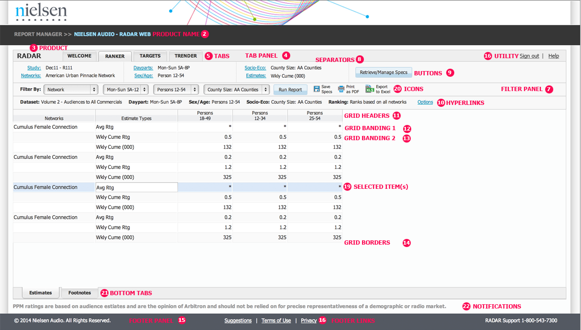Click the selected Avg Rtg cell in highlighted row
This screenshot has height=330, width=581.
coord(137,187)
